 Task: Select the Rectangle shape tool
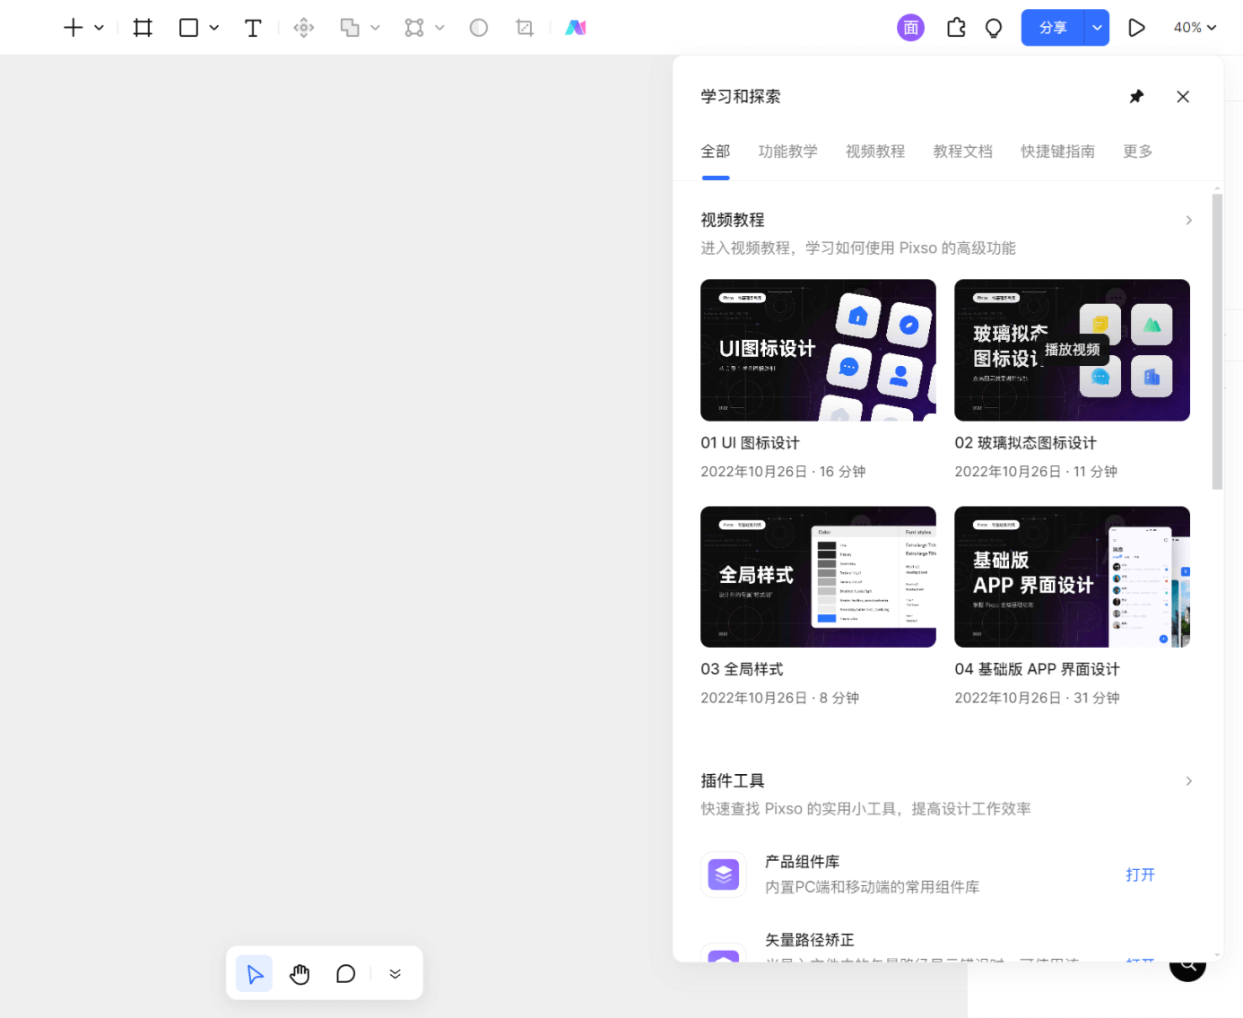click(188, 28)
